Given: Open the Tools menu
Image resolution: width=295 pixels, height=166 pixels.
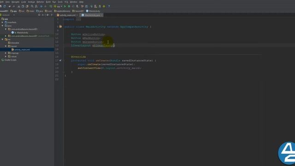Looking at the screenshot, I should (x=60, y=2).
